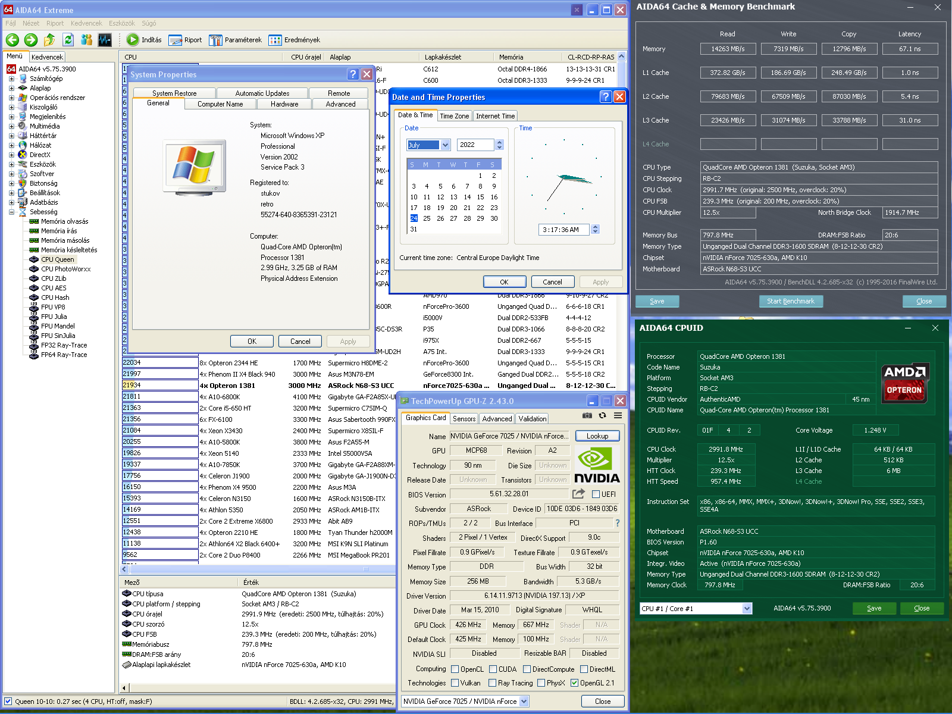This screenshot has width=952, height=714.
Task: Click the time field showing 3:17:36 AM
Action: tap(563, 230)
